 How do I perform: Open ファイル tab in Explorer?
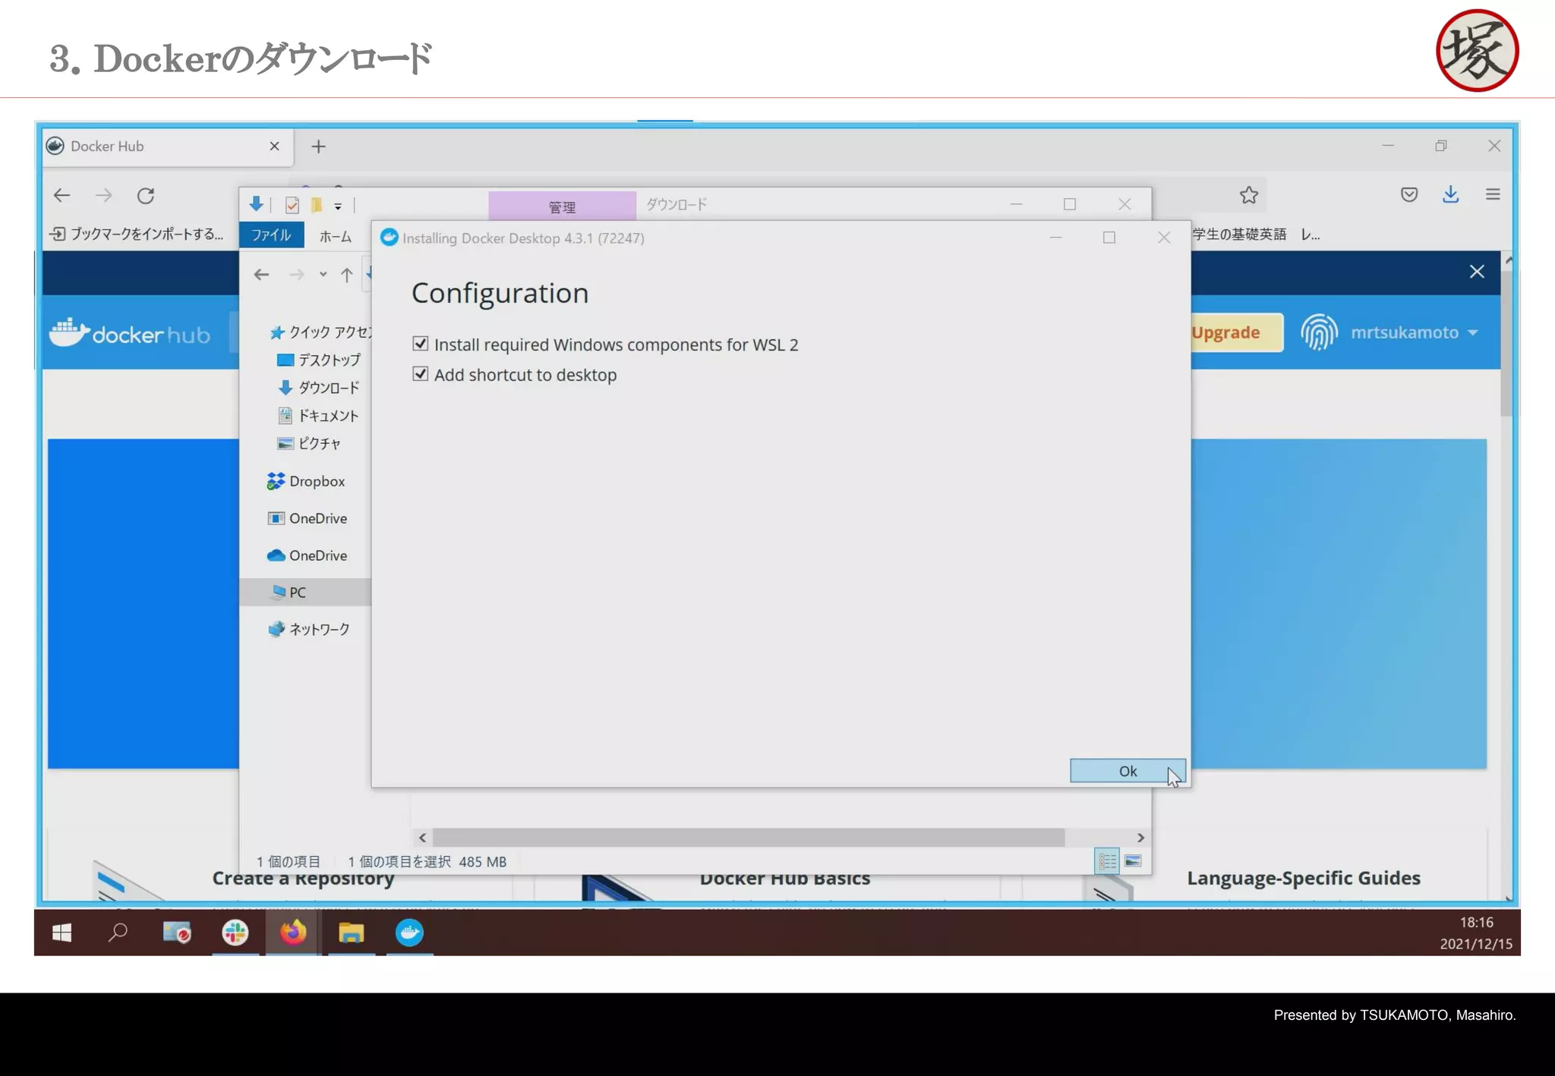click(x=271, y=235)
